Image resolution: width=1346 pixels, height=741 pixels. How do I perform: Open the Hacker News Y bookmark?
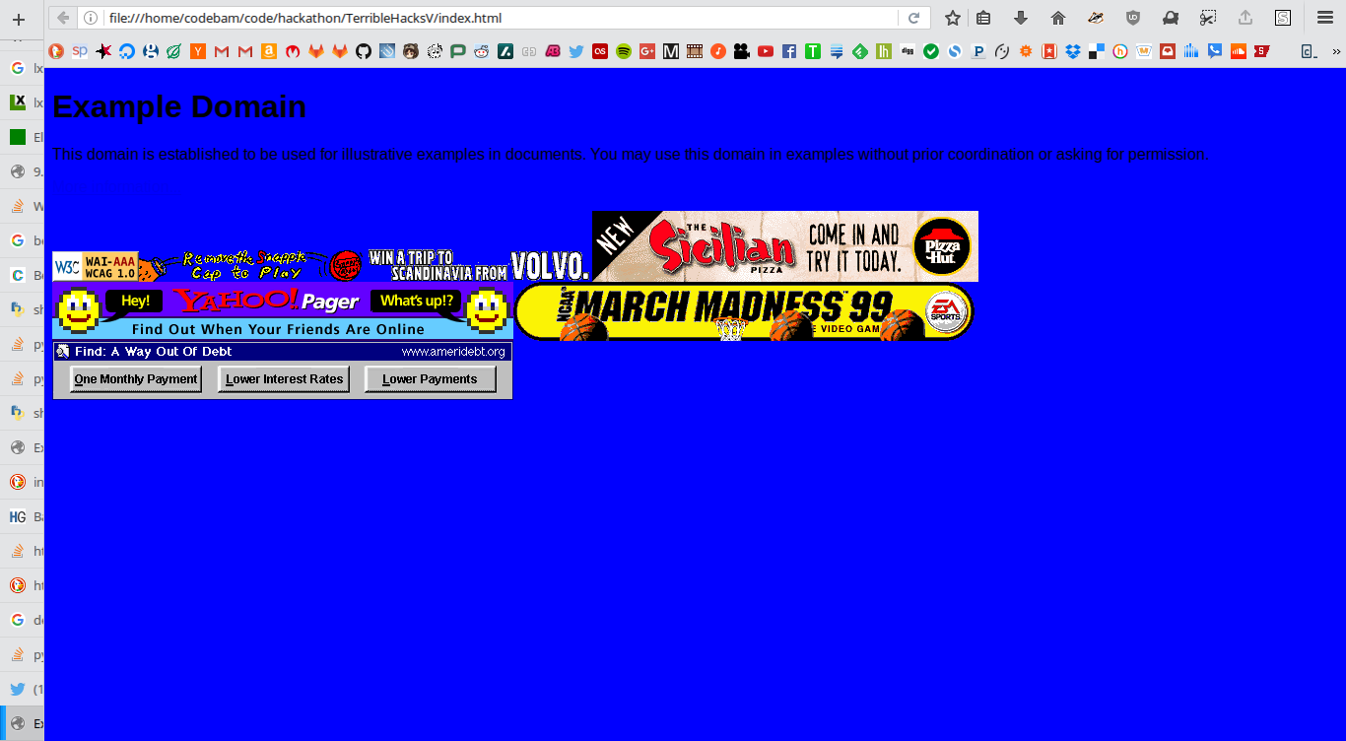coord(198,51)
